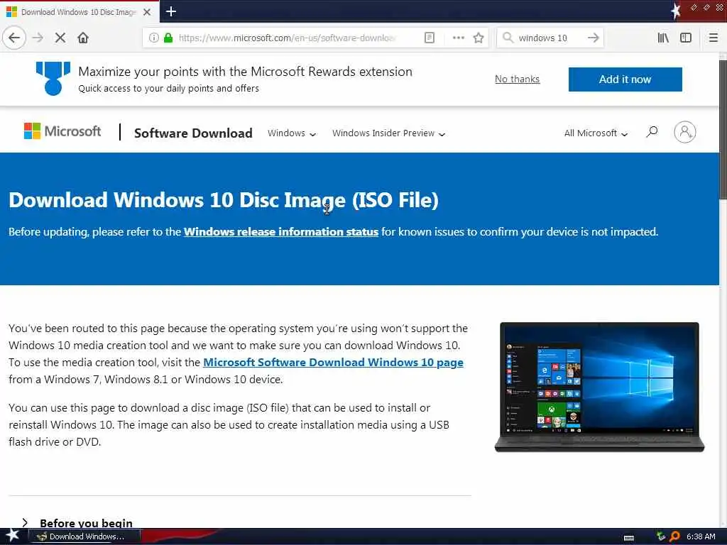Click the page vertical scrollbar thumb

point(723,130)
